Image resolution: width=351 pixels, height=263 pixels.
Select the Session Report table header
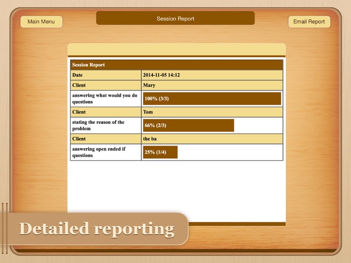176,65
